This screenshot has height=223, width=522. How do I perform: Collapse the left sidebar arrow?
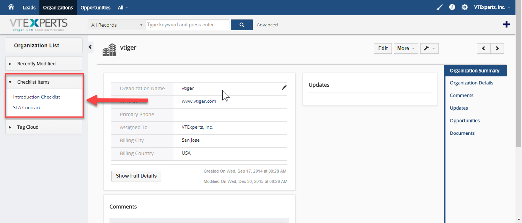90,47
